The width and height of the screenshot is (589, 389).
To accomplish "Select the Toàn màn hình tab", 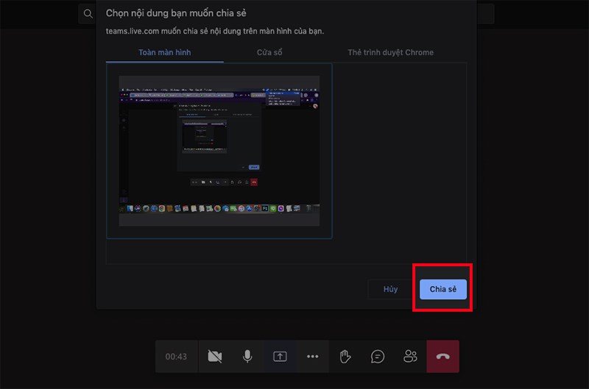I will point(164,52).
